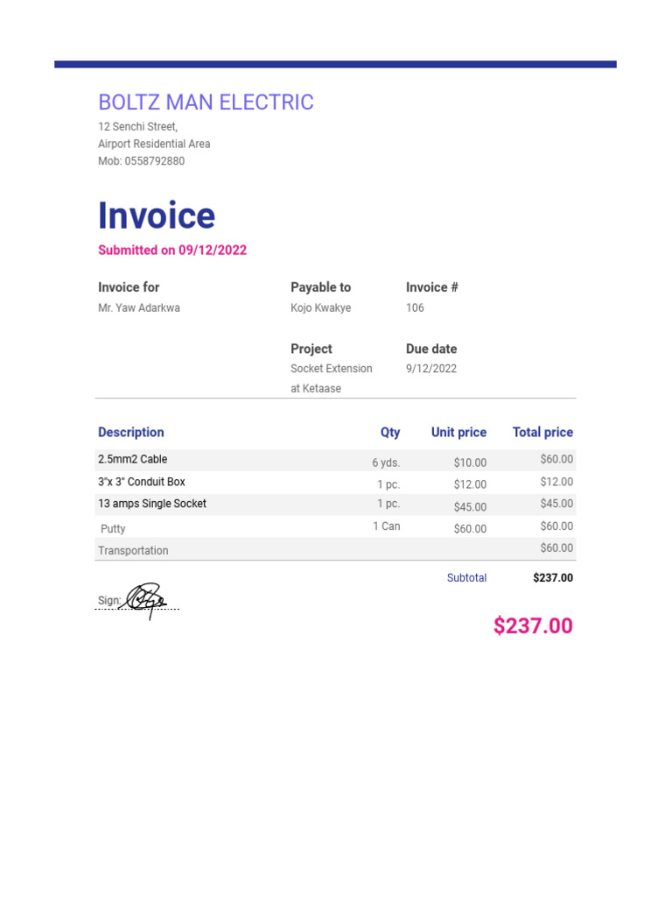Viewport: 672px width, 897px height.
Task: Click the large Invoice heading
Action: click(x=157, y=216)
